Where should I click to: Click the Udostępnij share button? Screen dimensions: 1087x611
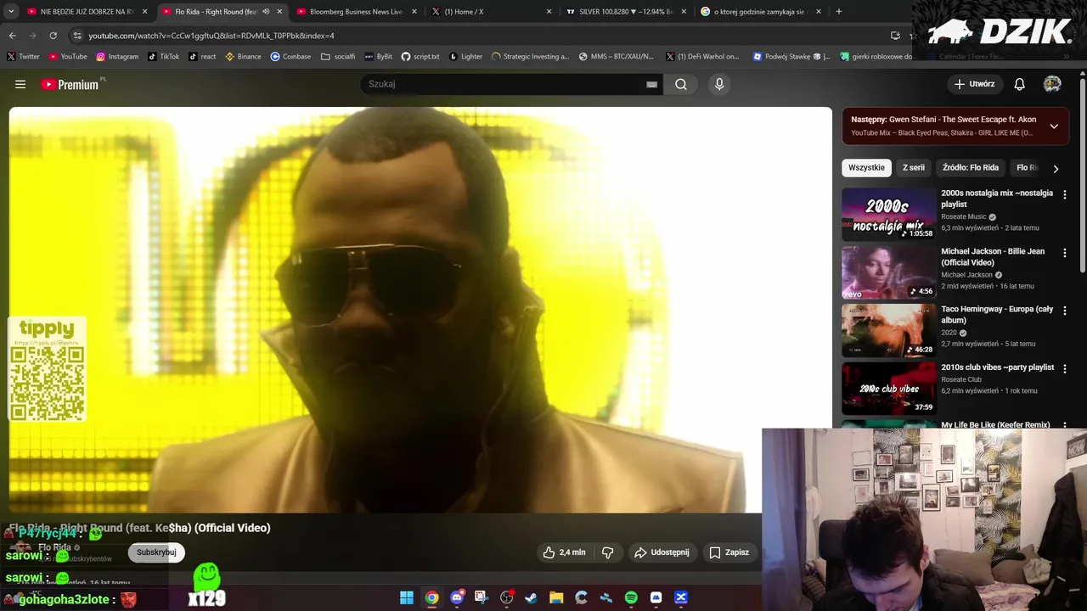pos(662,552)
